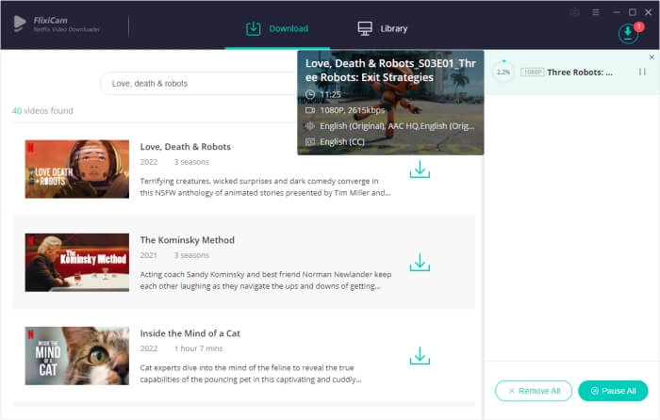
Task: Click the Pause All button
Action: (613, 390)
